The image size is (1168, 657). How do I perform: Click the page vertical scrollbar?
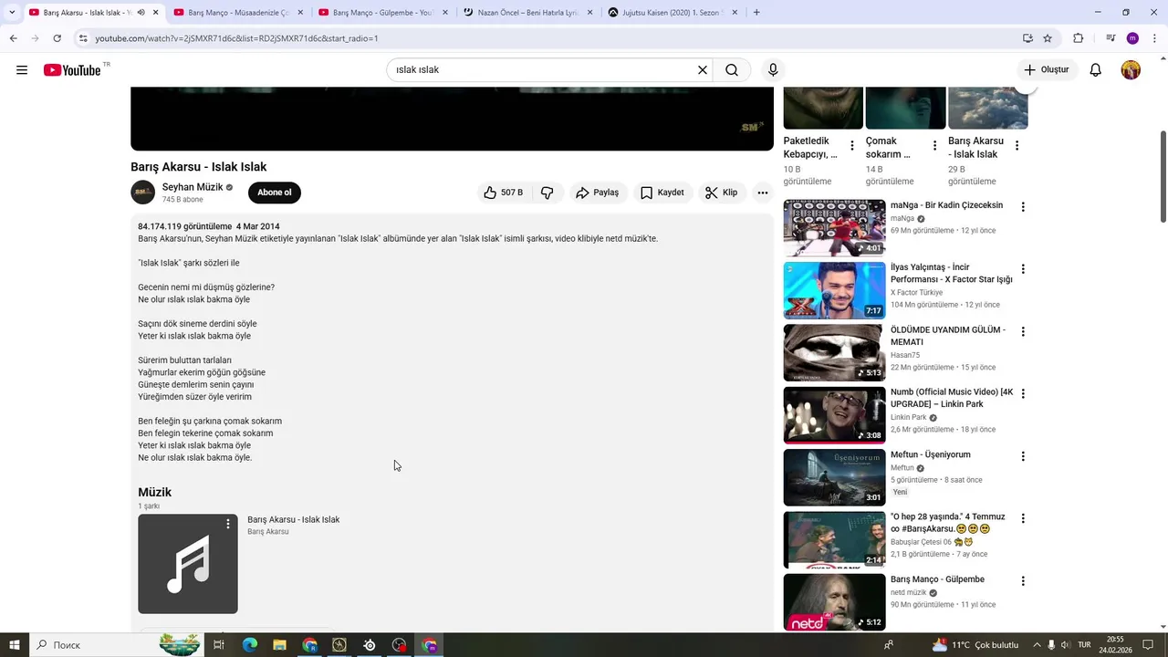1163,176
